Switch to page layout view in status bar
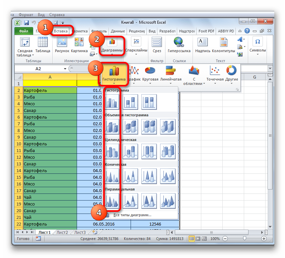Image resolution: width=285 pixels, height=258 pixels. pyautogui.click(x=198, y=239)
